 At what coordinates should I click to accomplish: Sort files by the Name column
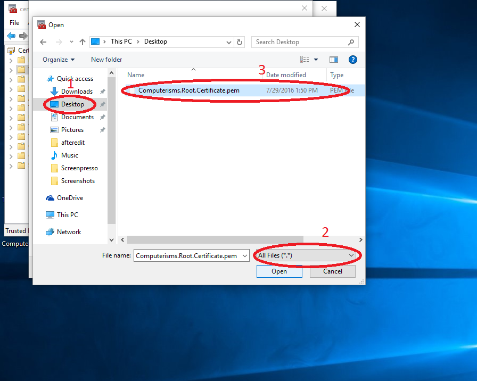click(136, 75)
